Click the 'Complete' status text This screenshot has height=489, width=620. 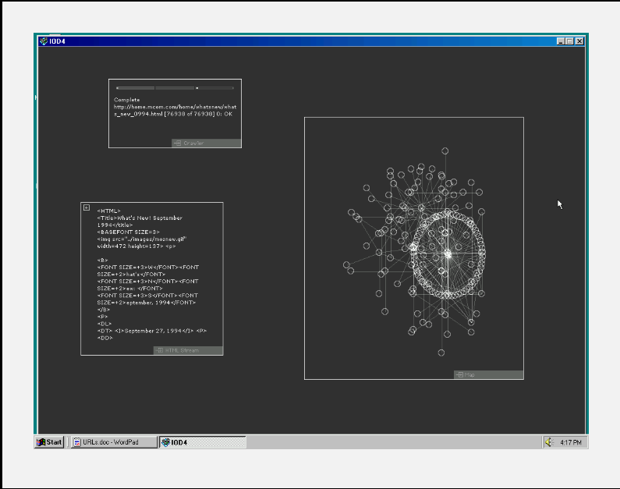point(127,100)
